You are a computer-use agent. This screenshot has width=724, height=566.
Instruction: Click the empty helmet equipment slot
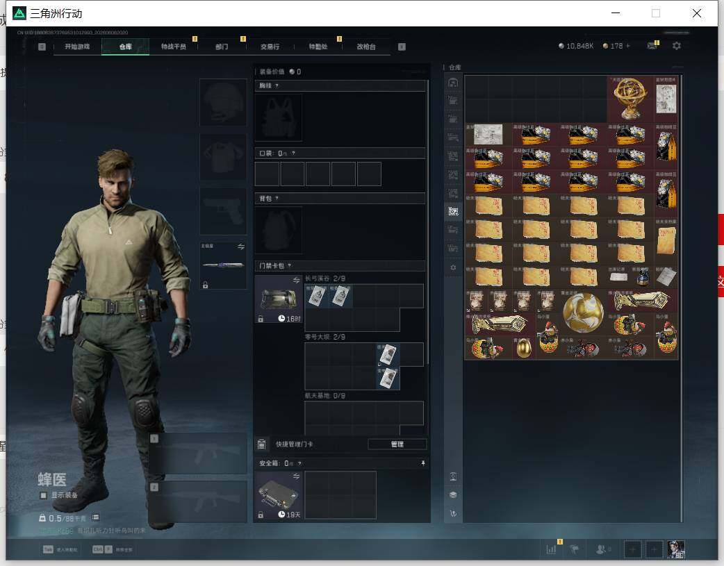coord(223,103)
